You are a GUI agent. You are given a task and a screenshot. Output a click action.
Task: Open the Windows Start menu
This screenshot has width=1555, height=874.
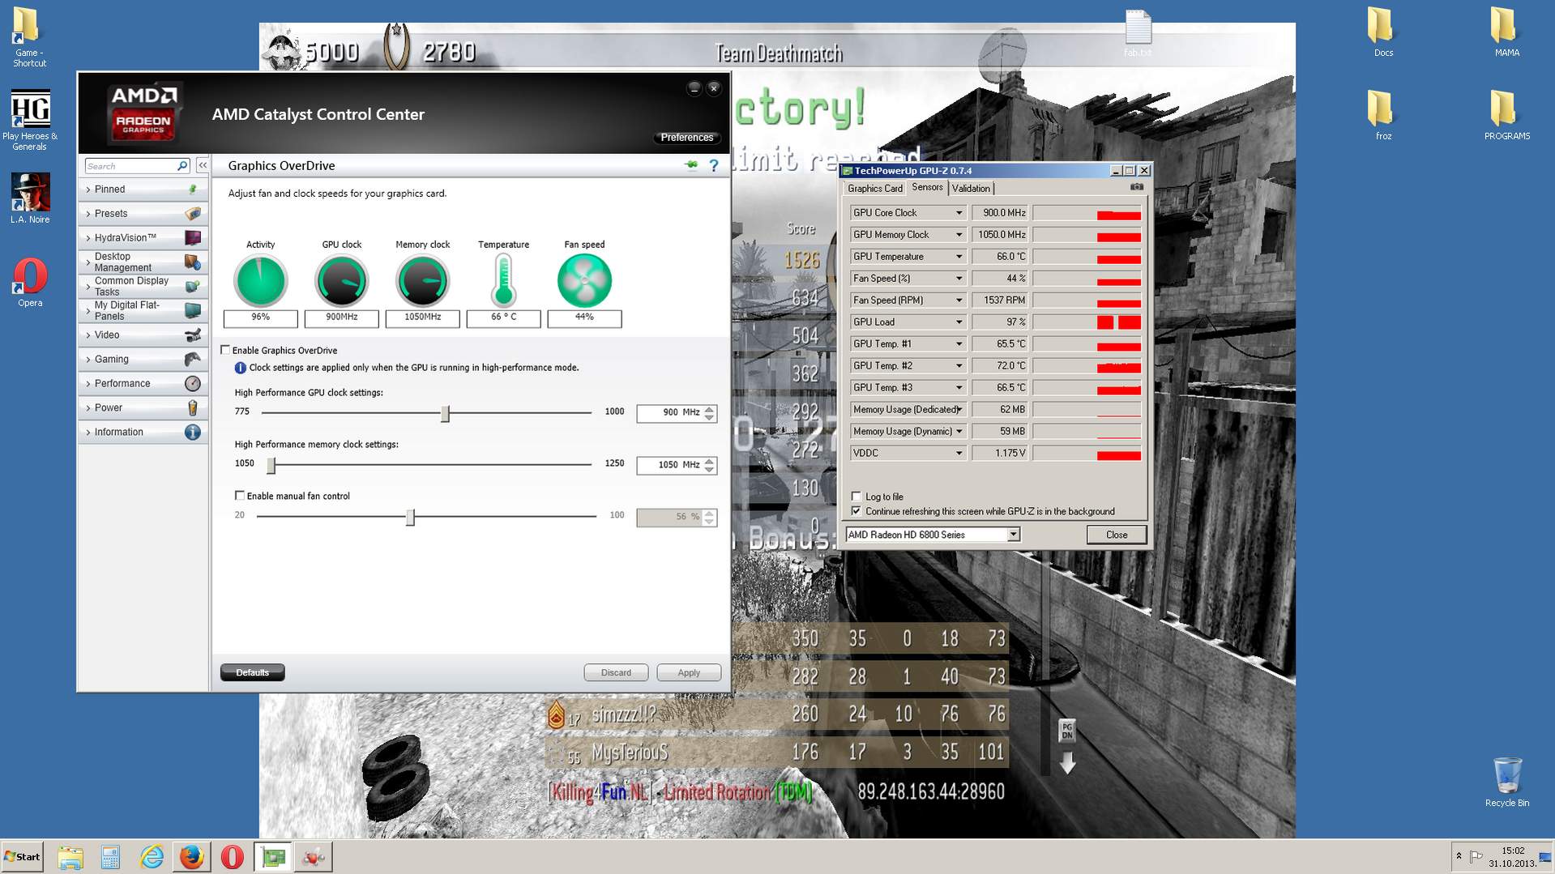(x=22, y=857)
